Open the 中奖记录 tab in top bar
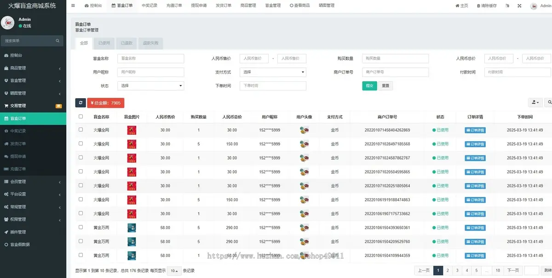 (x=149, y=6)
